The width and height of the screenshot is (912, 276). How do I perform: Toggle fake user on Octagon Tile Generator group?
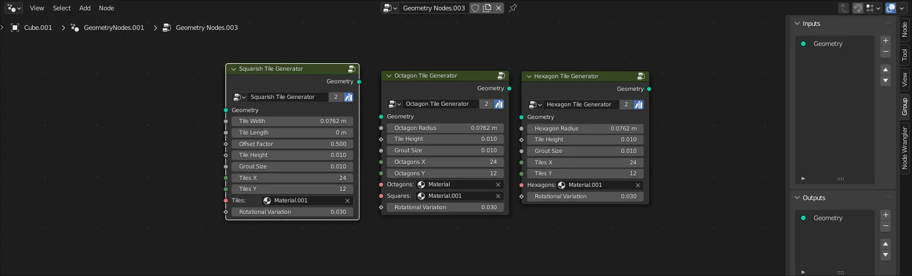[x=499, y=104]
